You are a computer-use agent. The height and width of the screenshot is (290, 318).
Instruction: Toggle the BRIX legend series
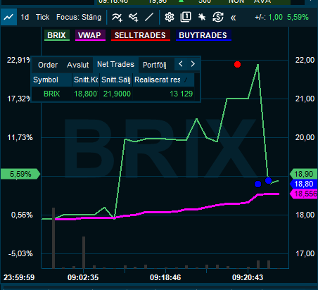point(57,35)
